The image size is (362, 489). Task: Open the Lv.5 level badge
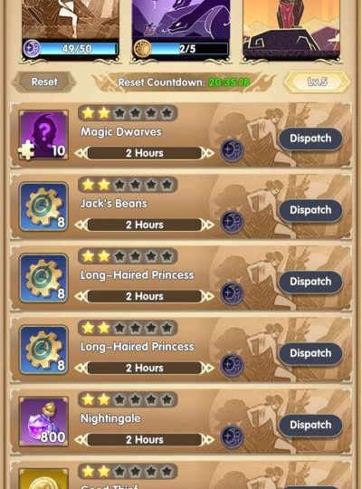tap(317, 81)
